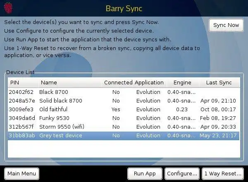Image resolution: width=248 pixels, height=182 pixels.
Task: Click the Yes connected value for Old faithful
Action: [116, 110]
